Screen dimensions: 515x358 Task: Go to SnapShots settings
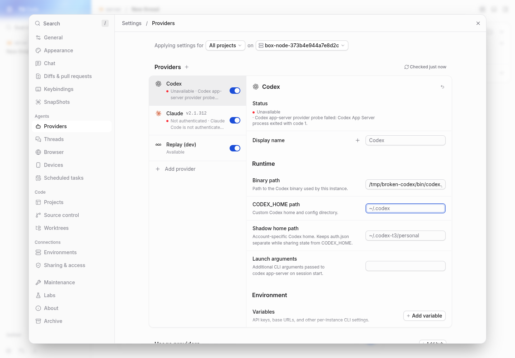[x=72, y=102]
